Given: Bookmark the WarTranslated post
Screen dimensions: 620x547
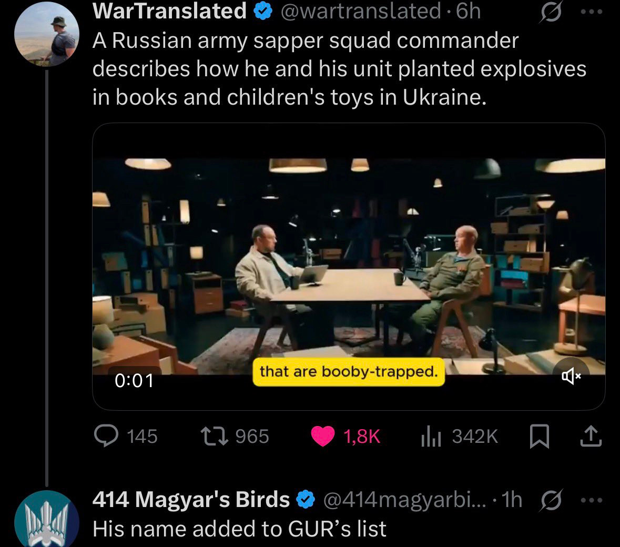Looking at the screenshot, I should pyautogui.click(x=540, y=436).
